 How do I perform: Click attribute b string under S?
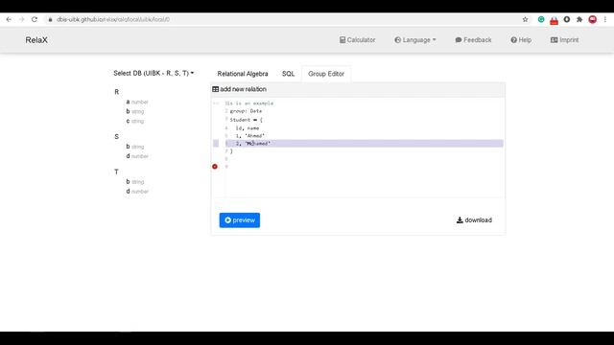[134, 147]
